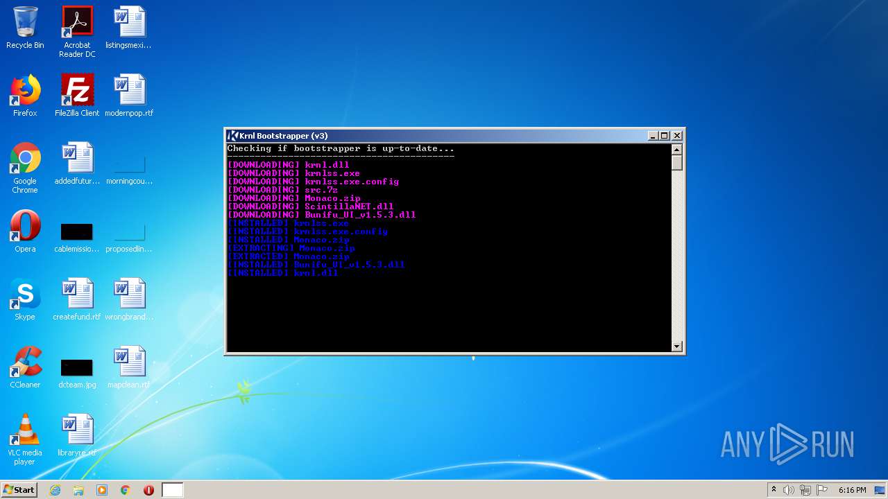The height and width of the screenshot is (499, 888).
Task: Select the libraryre.rtf document
Action: [x=77, y=435]
